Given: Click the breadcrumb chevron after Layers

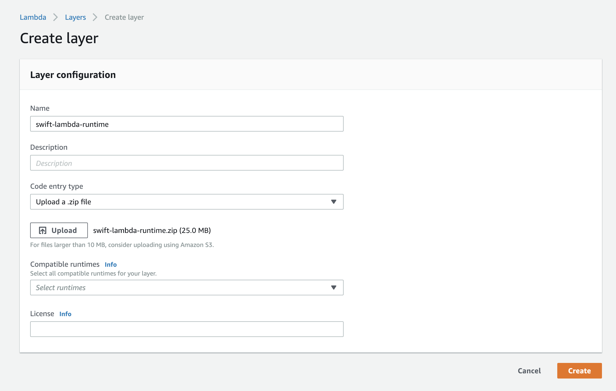Looking at the screenshot, I should 95,17.
